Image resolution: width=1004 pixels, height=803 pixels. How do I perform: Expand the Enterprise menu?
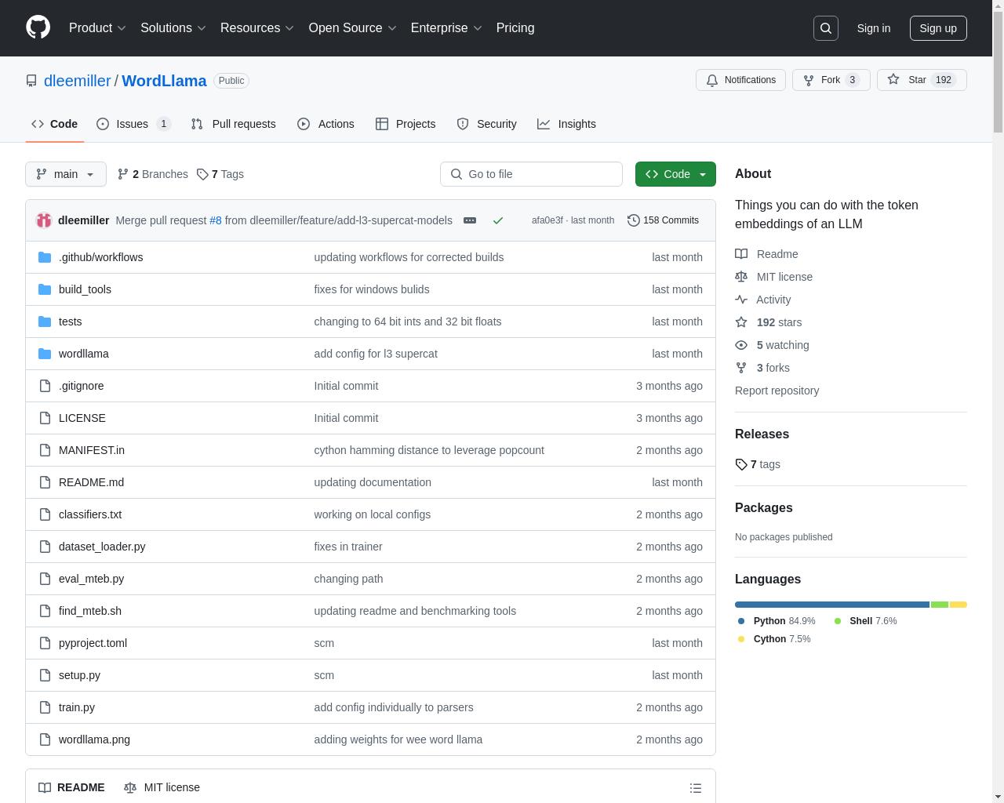click(x=446, y=28)
